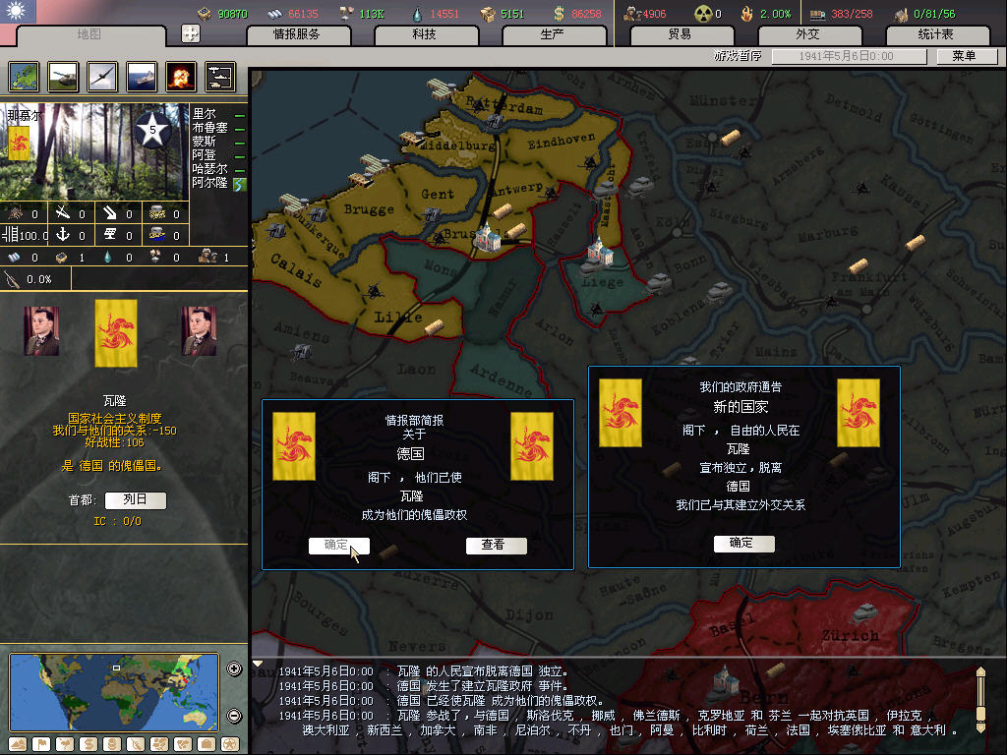
Task: Open the combined forces overview icon
Action: 220,77
